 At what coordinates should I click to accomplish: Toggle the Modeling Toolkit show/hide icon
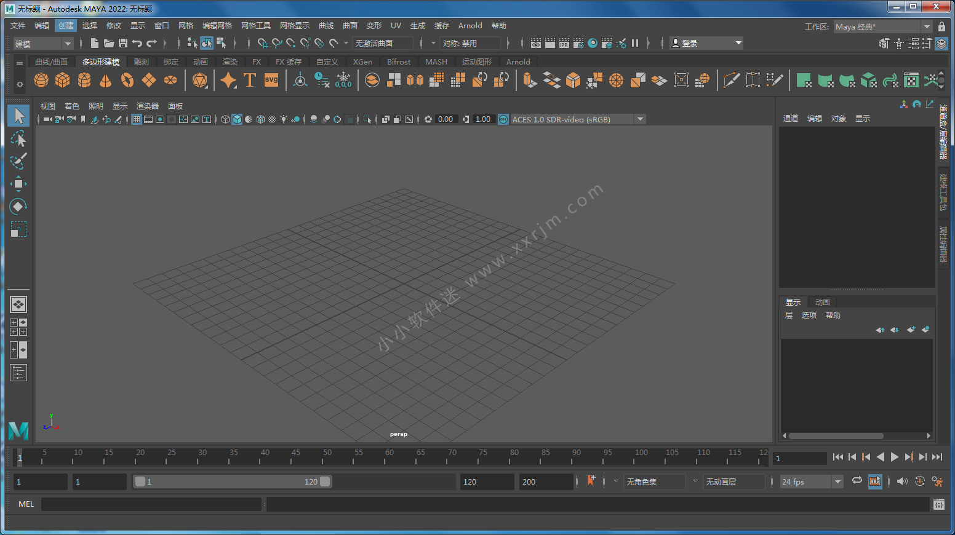point(884,44)
